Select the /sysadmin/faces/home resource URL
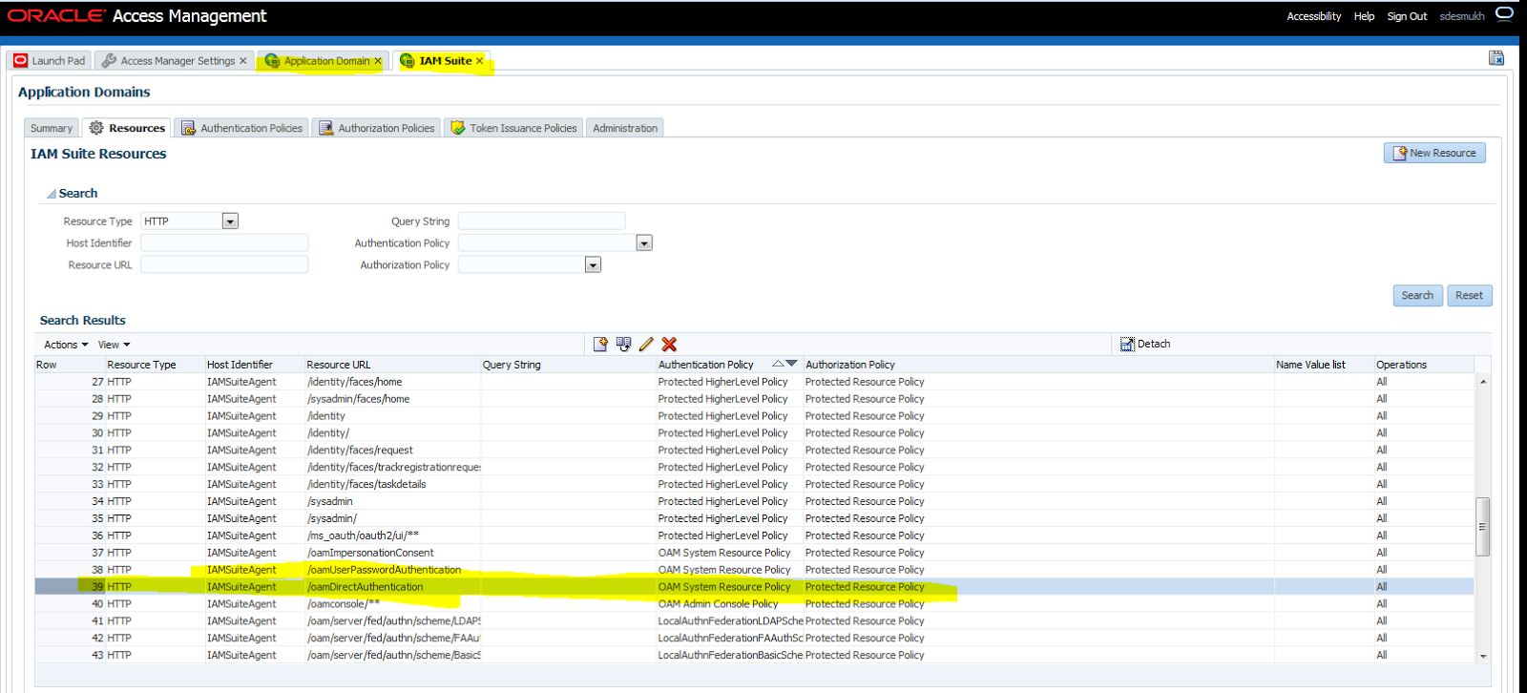Viewport: 1527px width, 693px height. click(359, 399)
